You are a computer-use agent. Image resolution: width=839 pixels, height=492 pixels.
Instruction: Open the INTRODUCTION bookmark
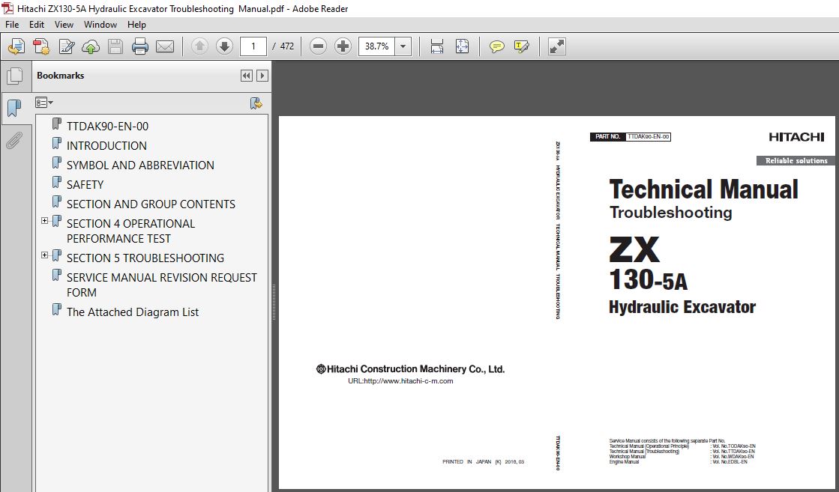tap(106, 146)
